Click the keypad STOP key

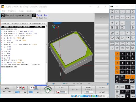[x=112, y=48]
